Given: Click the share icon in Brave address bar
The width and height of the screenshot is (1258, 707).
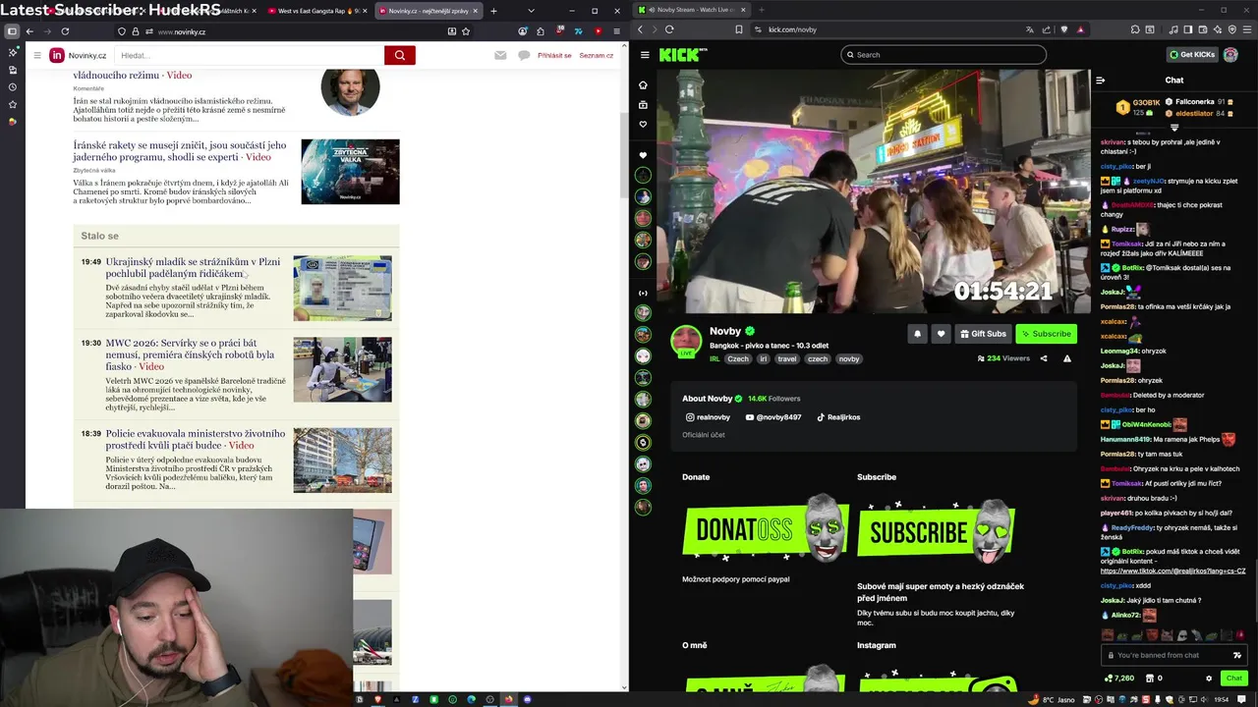Looking at the screenshot, I should pos(1048,29).
